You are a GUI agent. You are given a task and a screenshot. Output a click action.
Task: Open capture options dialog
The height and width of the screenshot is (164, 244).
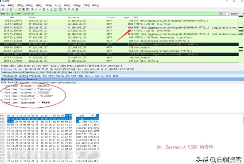click(x=11, y=10)
